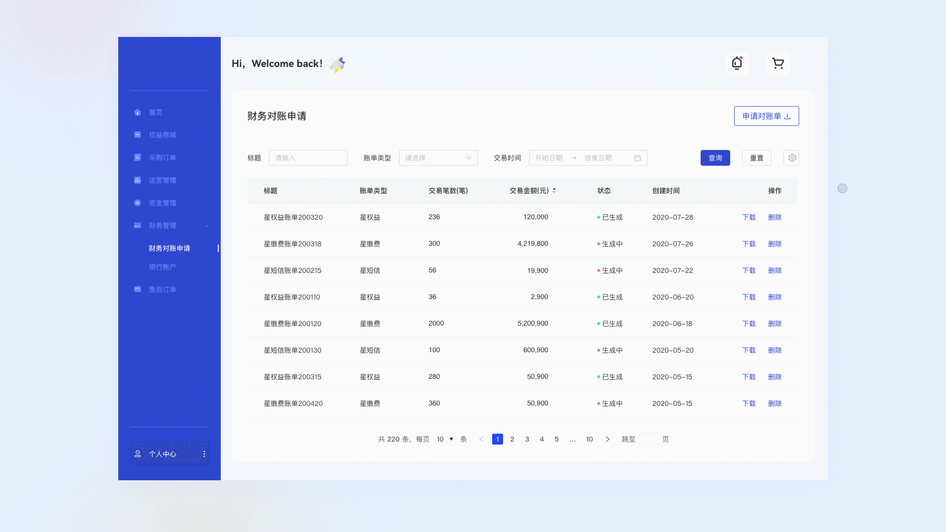Click 状态 column header
Viewport: 946px width, 532px height.
[x=604, y=191]
